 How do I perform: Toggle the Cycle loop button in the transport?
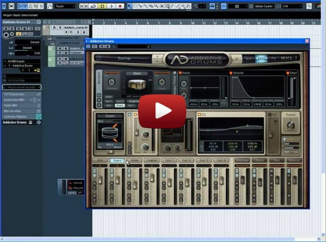coord(93,6)
